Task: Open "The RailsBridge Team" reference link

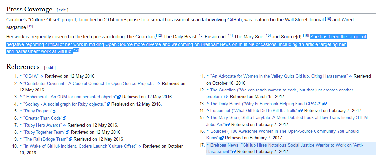Action: point(46,139)
